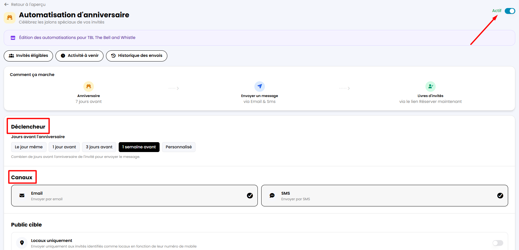This screenshot has width=519, height=250.
Task: Click the birthday automation icon beside the title
Action: point(10,18)
